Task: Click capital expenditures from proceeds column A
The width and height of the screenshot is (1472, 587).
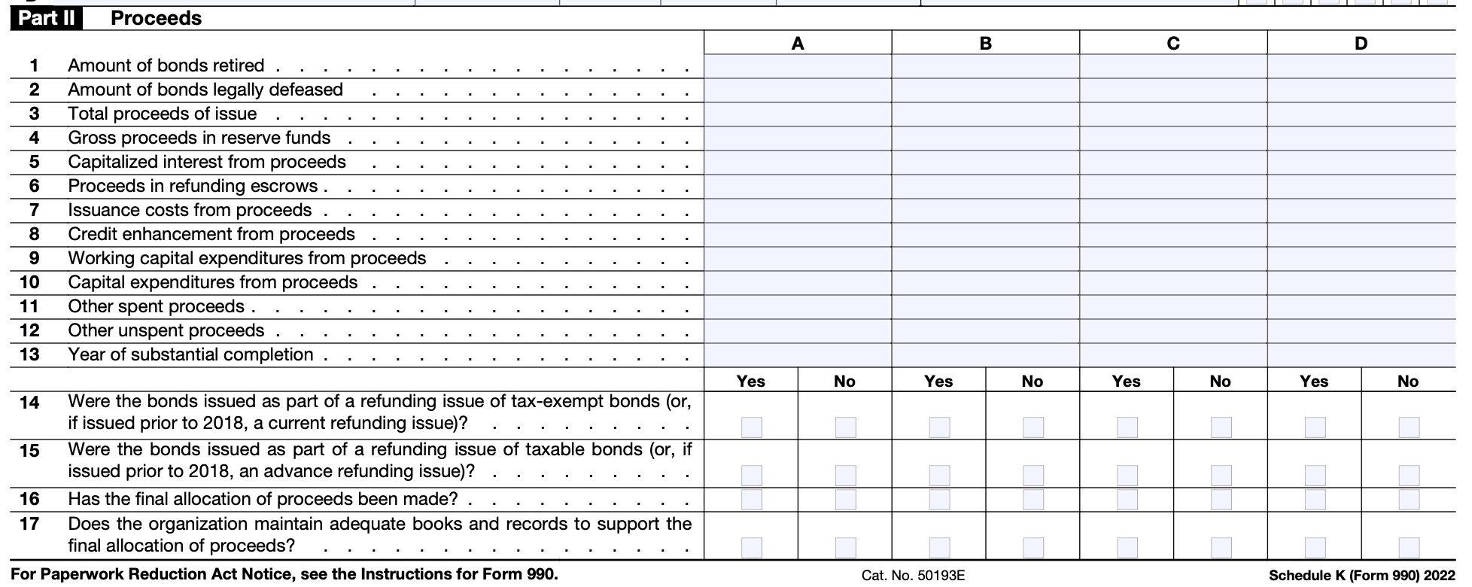Action: click(798, 283)
